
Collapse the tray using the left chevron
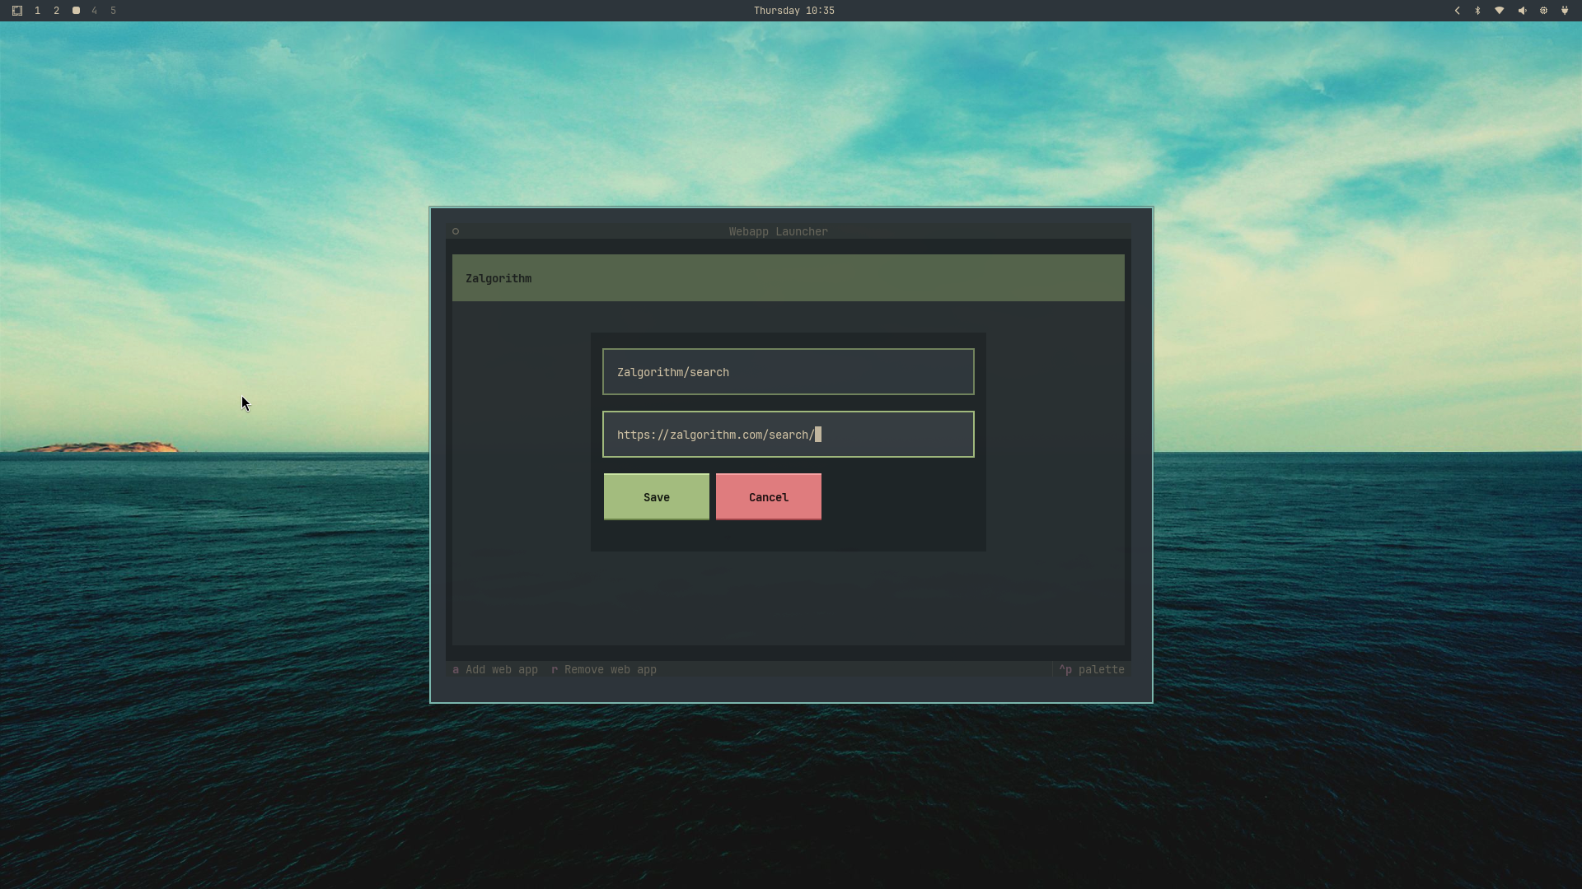coord(1457,11)
